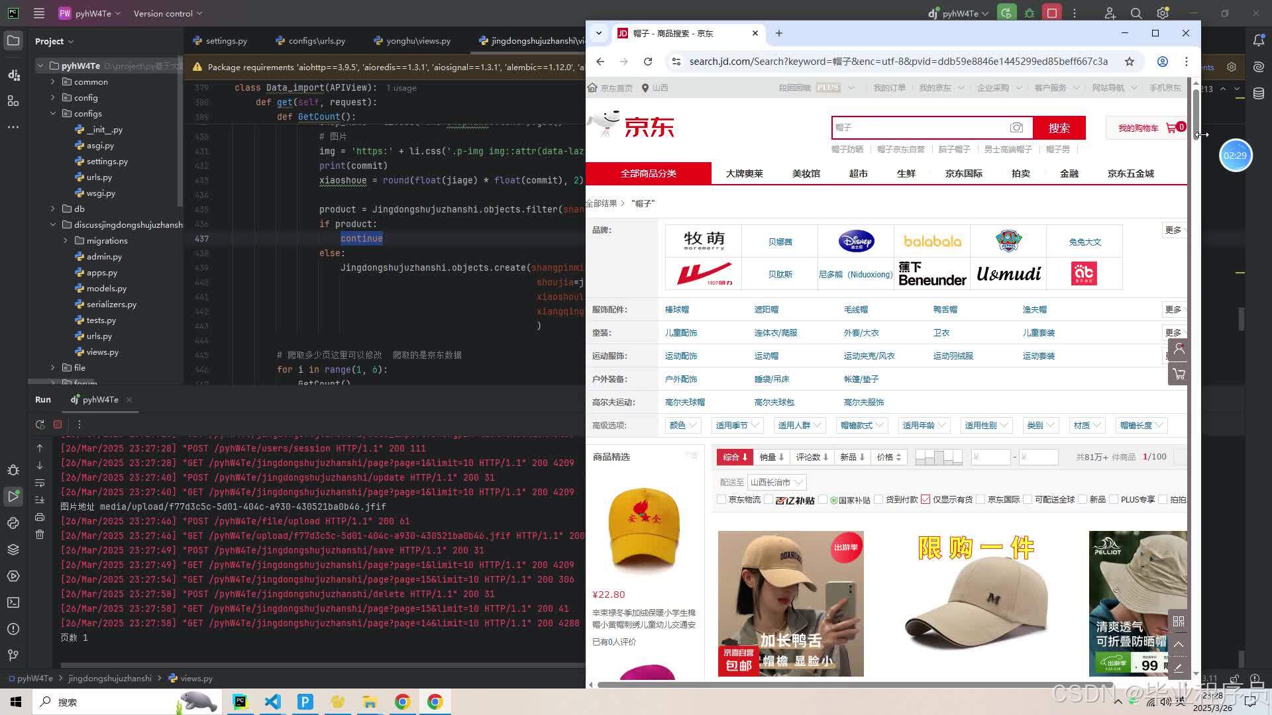Check 新品 filter checkbox

tap(1083, 499)
